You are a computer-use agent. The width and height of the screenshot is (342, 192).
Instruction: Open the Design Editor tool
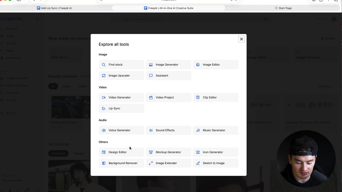[x=121, y=152]
